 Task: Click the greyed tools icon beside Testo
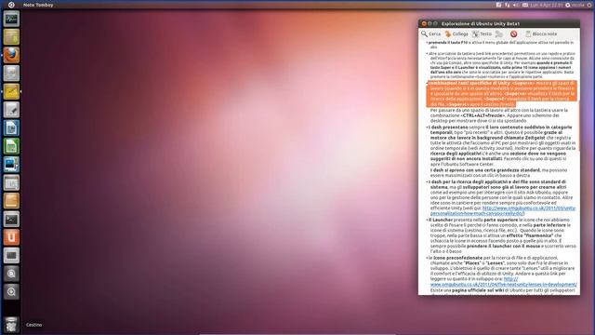[x=499, y=33]
